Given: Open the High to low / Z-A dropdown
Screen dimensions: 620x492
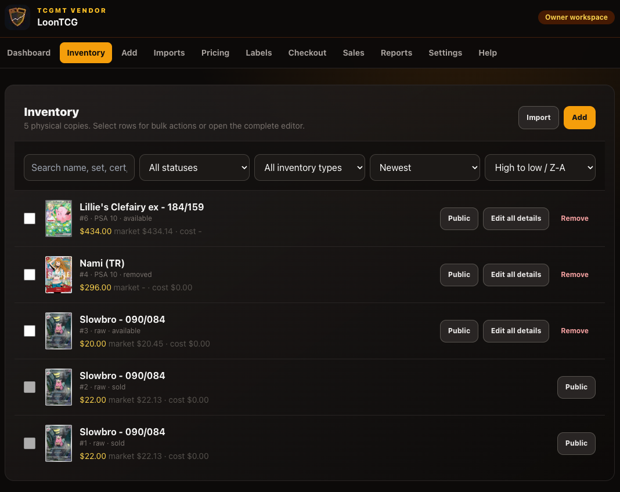Looking at the screenshot, I should point(540,167).
